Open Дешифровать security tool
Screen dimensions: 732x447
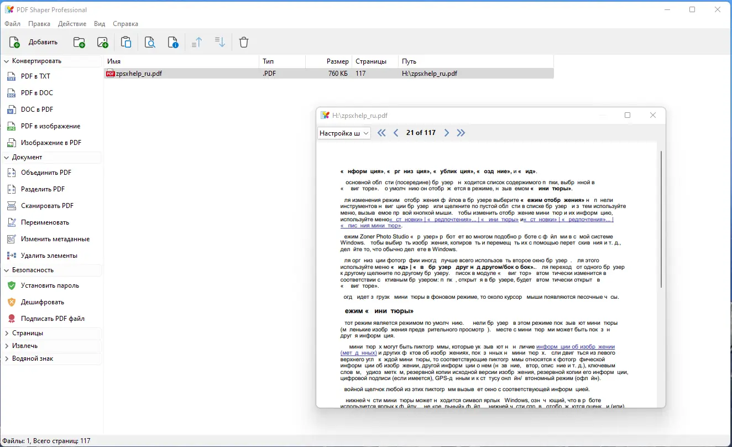click(x=43, y=302)
